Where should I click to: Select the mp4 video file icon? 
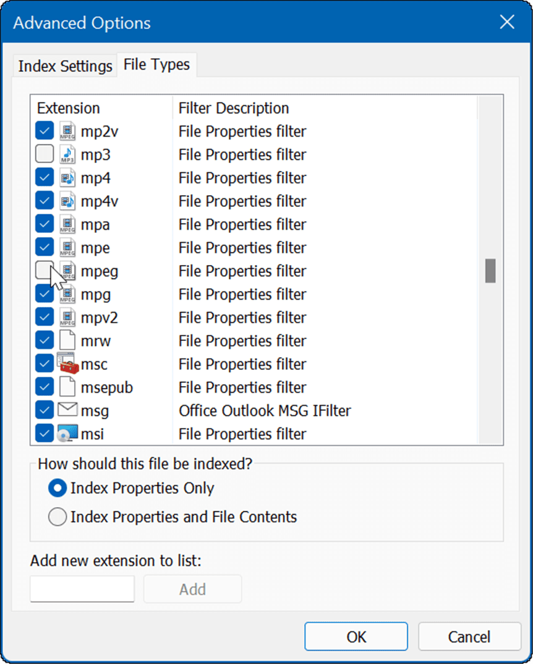click(x=67, y=179)
